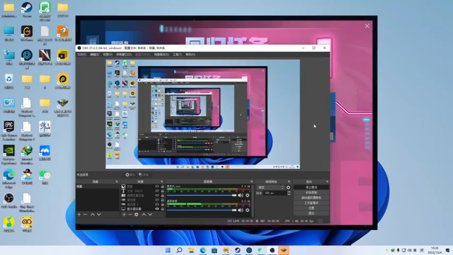The image size is (453, 255).
Task: Open scene transition settings gear
Action: tap(288, 188)
